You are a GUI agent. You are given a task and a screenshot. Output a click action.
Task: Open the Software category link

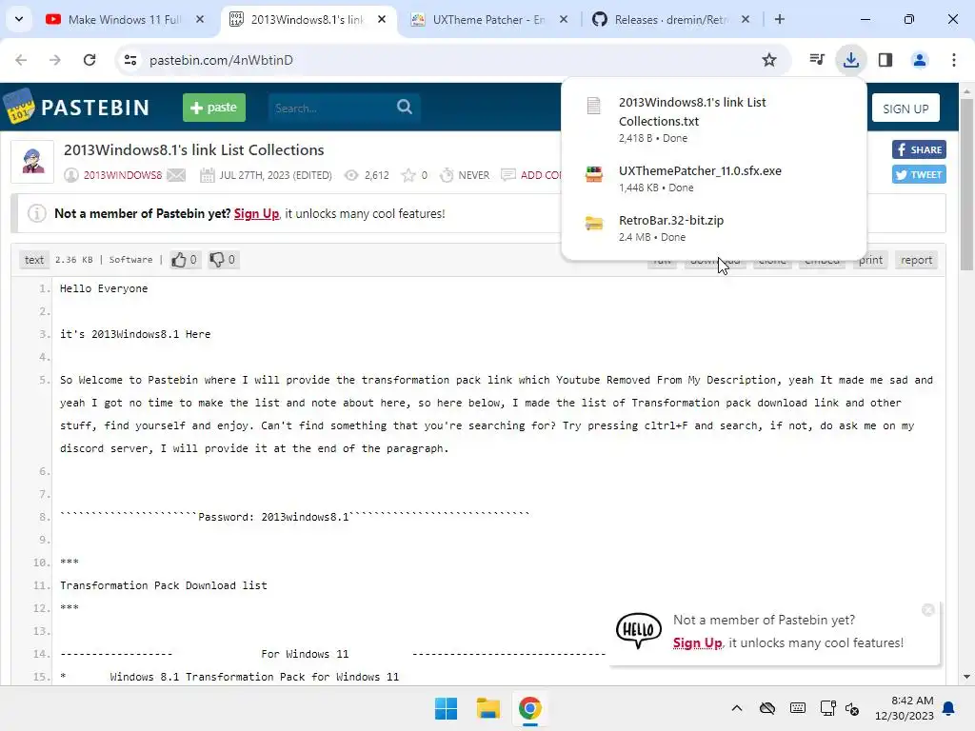(130, 260)
